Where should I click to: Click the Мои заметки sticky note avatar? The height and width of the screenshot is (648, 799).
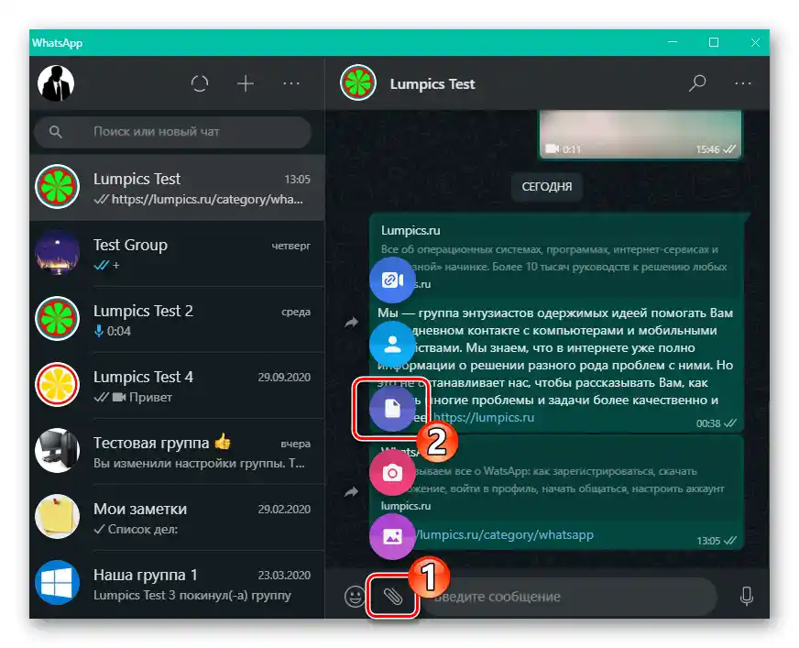(57, 516)
